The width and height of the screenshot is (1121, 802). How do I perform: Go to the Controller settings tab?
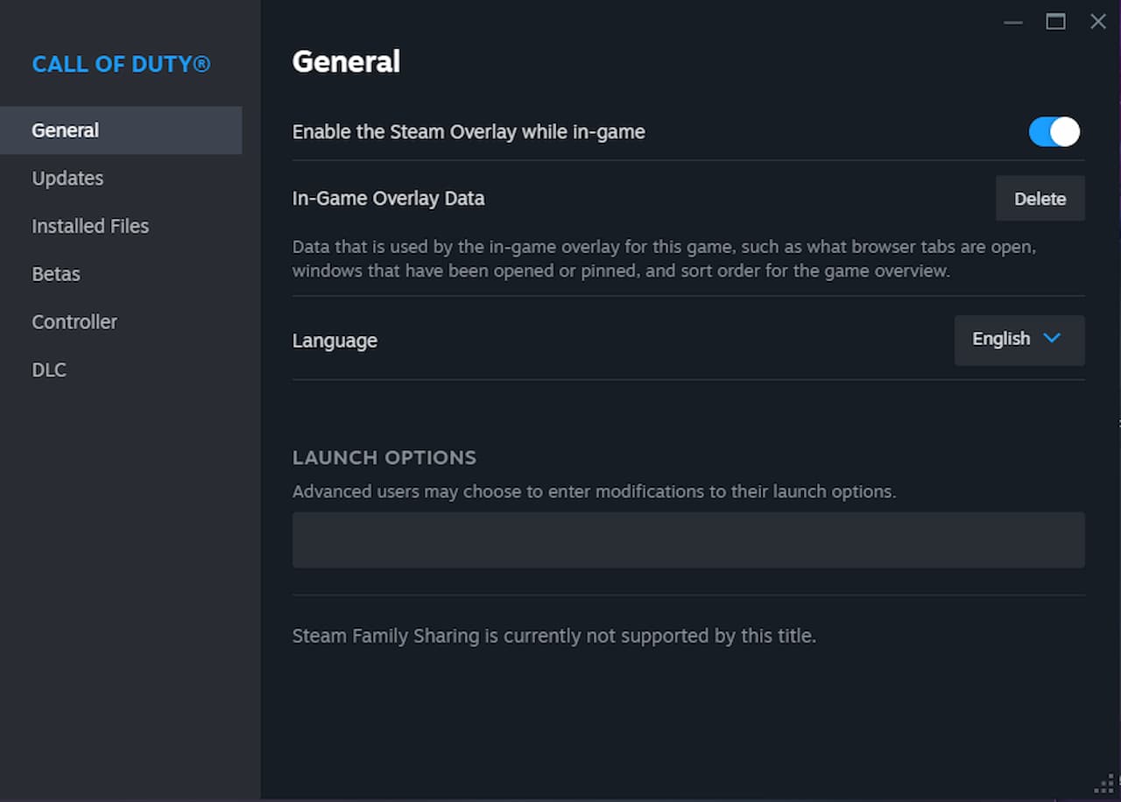pos(74,322)
